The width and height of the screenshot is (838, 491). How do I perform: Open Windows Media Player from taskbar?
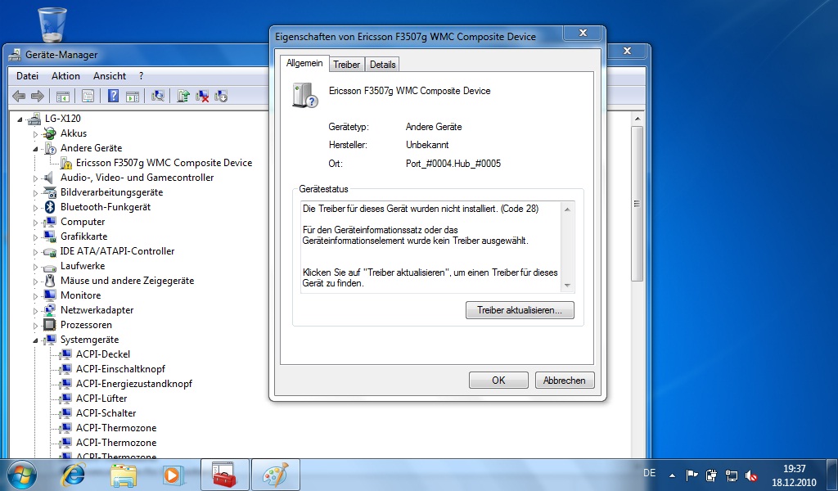[173, 475]
